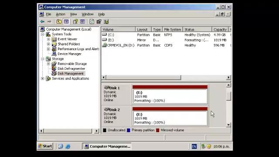Expand Performance Logs and Alerts node
279x157 pixels.
coord(48,49)
